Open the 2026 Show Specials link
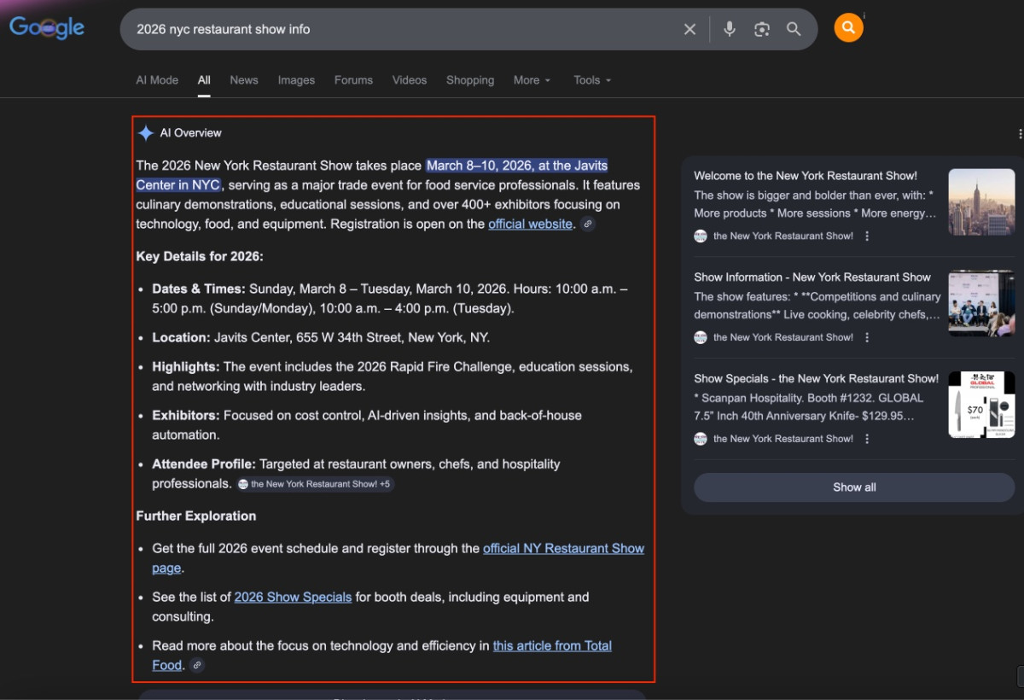 (x=293, y=598)
